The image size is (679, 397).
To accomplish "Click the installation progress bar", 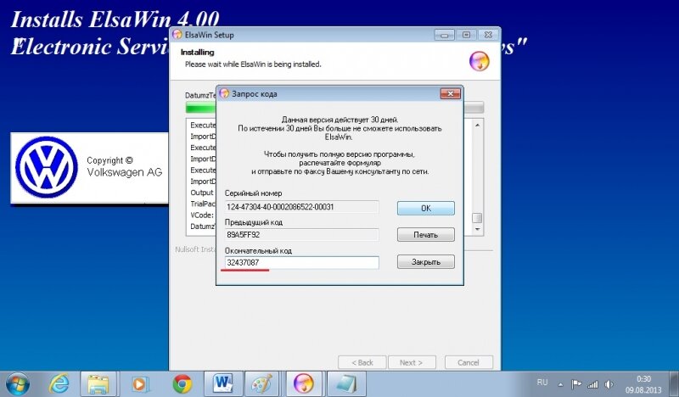I will click(334, 108).
